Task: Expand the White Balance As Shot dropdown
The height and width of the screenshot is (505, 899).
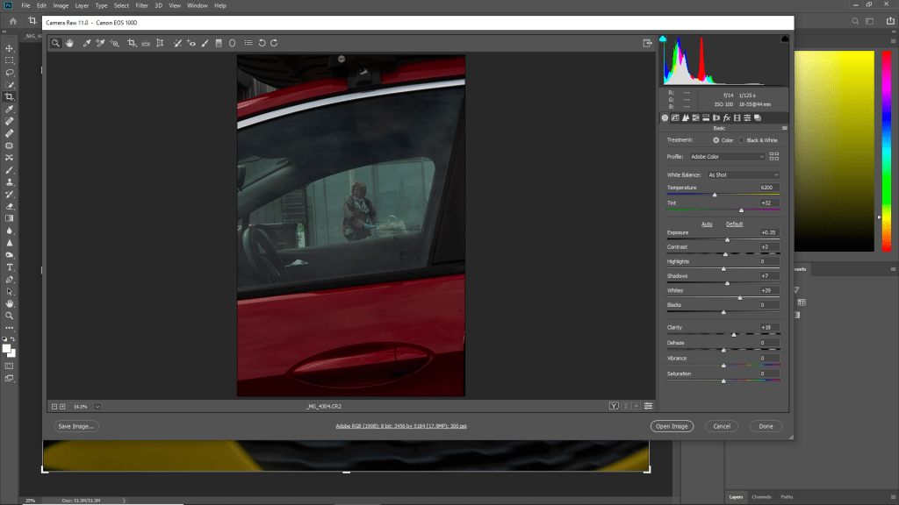Action: click(x=744, y=174)
